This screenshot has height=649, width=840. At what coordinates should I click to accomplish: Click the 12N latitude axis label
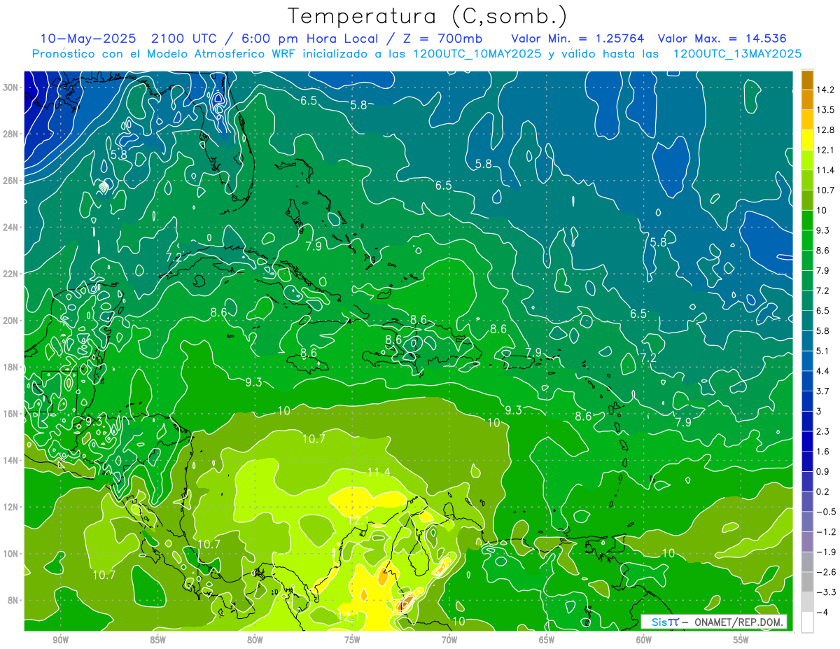pos(12,507)
